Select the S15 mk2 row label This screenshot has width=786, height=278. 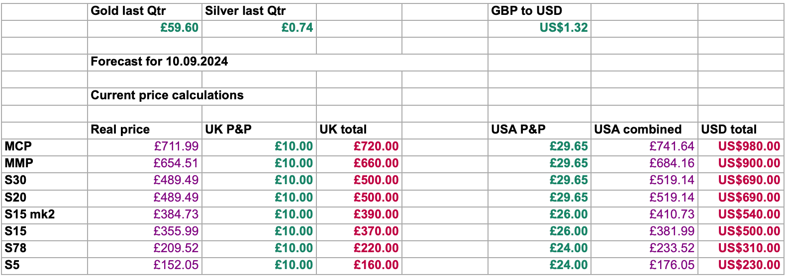(x=30, y=214)
